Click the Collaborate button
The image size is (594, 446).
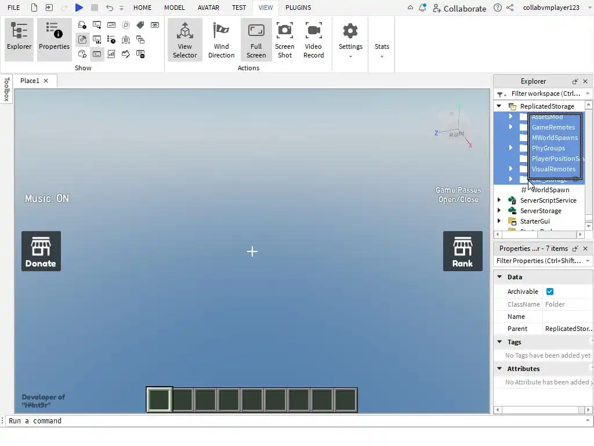coord(459,8)
